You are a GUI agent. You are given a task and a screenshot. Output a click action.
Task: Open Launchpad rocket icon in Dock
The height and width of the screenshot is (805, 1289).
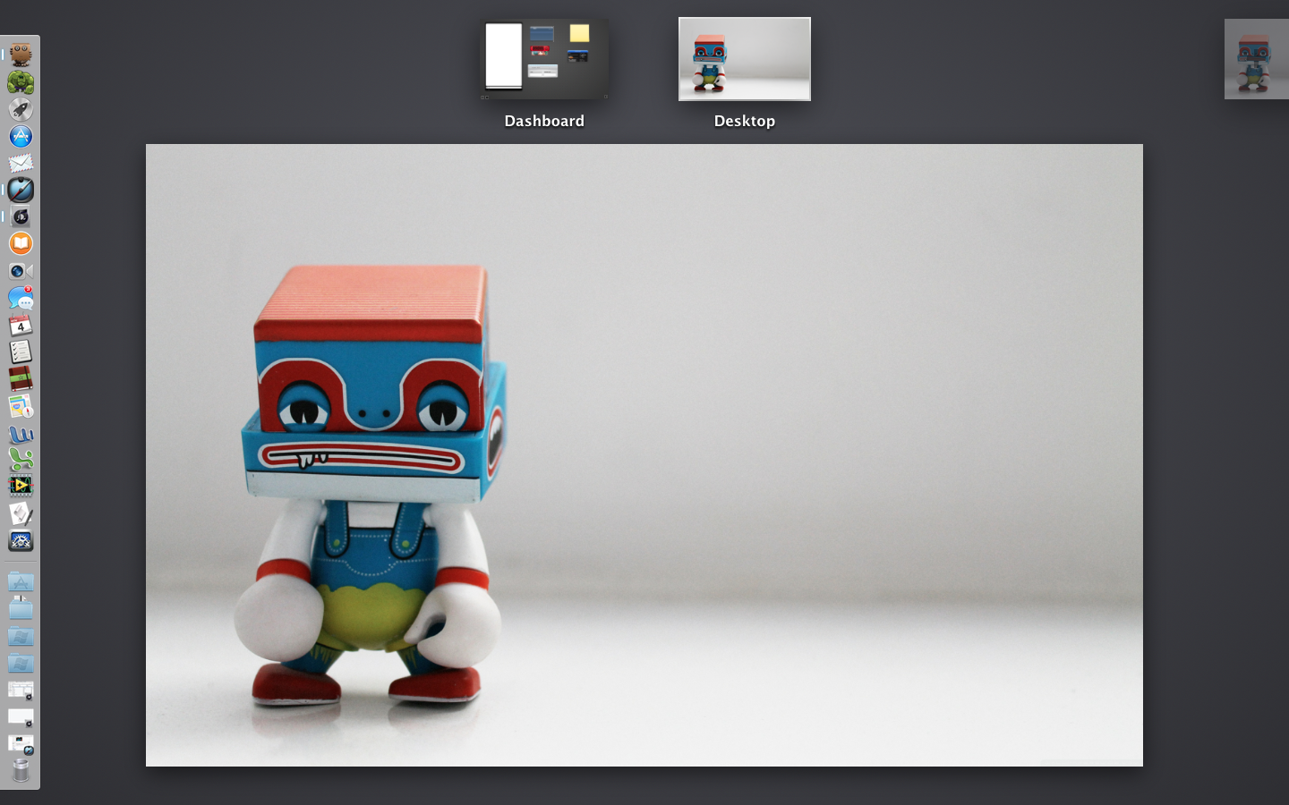[x=21, y=109]
